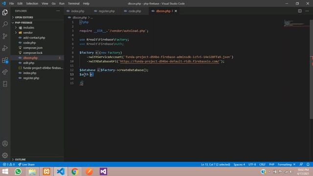The image size is (313, 176).
Task: Click the line and column indicator
Action: click(216, 164)
